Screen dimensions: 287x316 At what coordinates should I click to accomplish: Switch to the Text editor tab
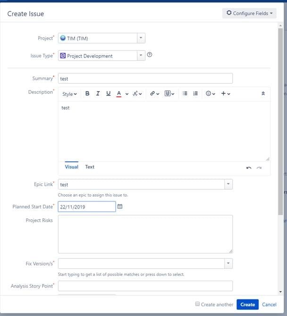click(90, 166)
